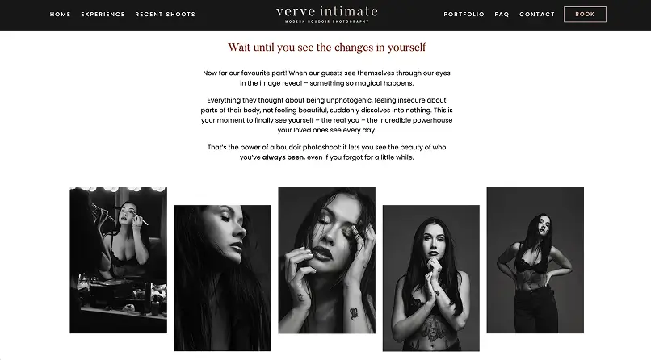
Task: Click the "Modern Boudoir Photography" tagline
Action: 327,22
